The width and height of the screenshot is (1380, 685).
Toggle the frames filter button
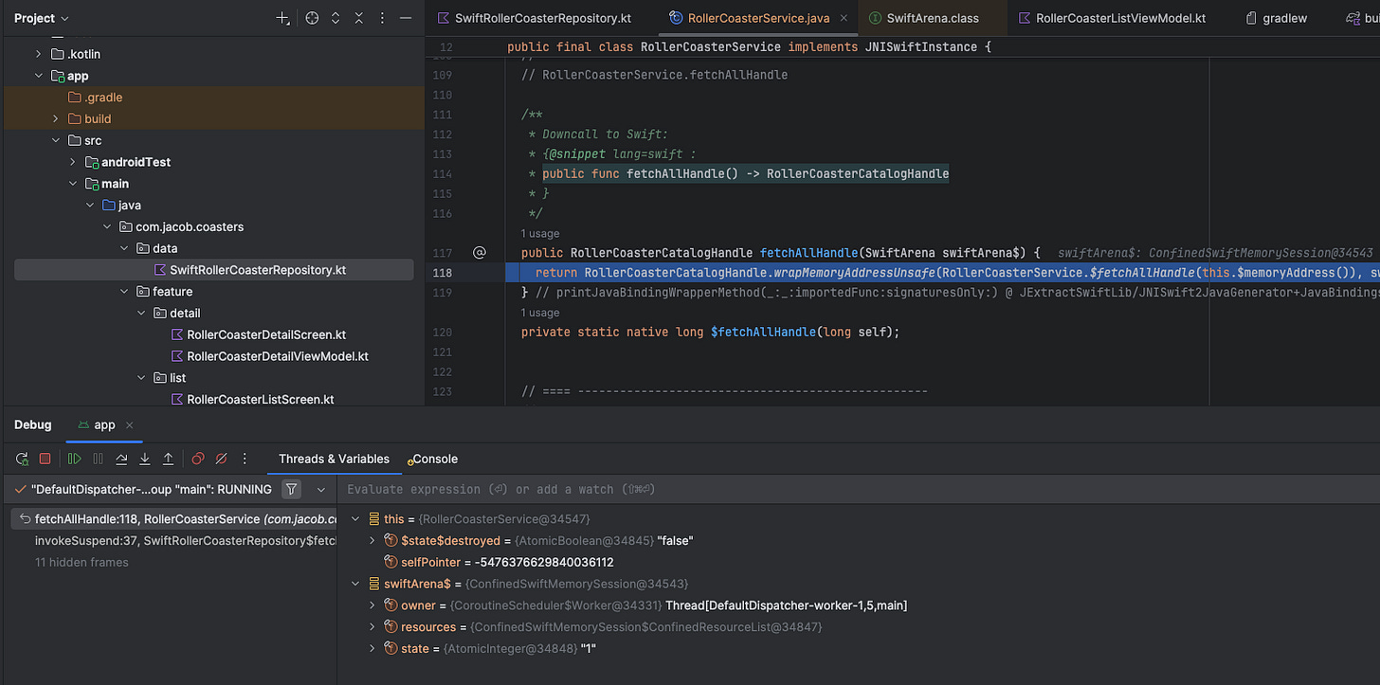pyautogui.click(x=292, y=490)
